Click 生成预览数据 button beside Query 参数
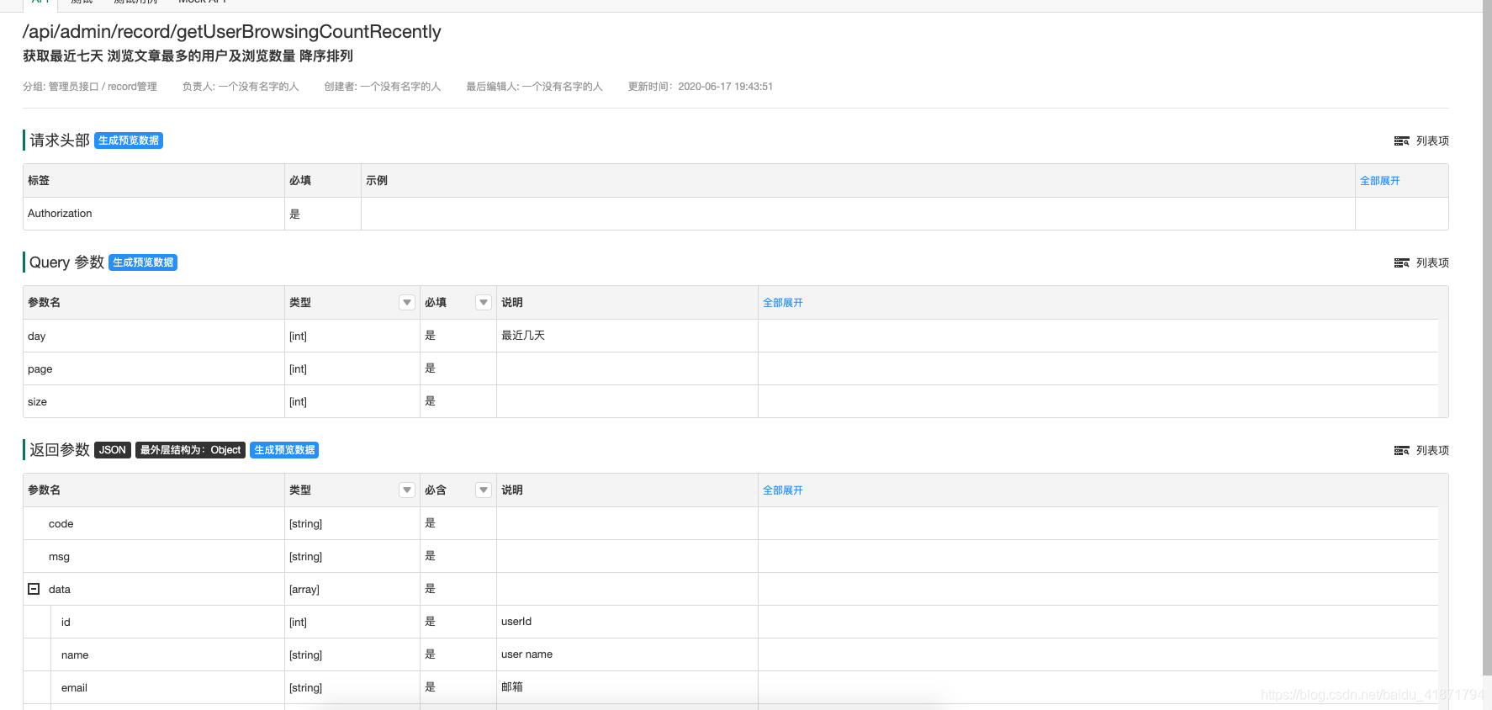 (x=143, y=262)
